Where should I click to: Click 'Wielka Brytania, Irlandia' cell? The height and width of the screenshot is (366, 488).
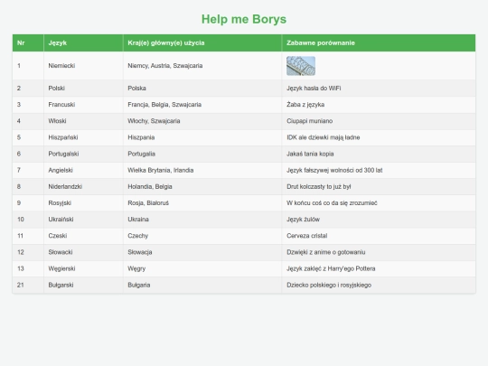coord(202,170)
